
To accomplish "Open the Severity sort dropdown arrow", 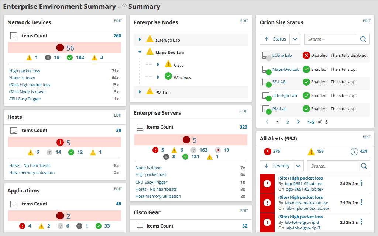I will (298, 166).
